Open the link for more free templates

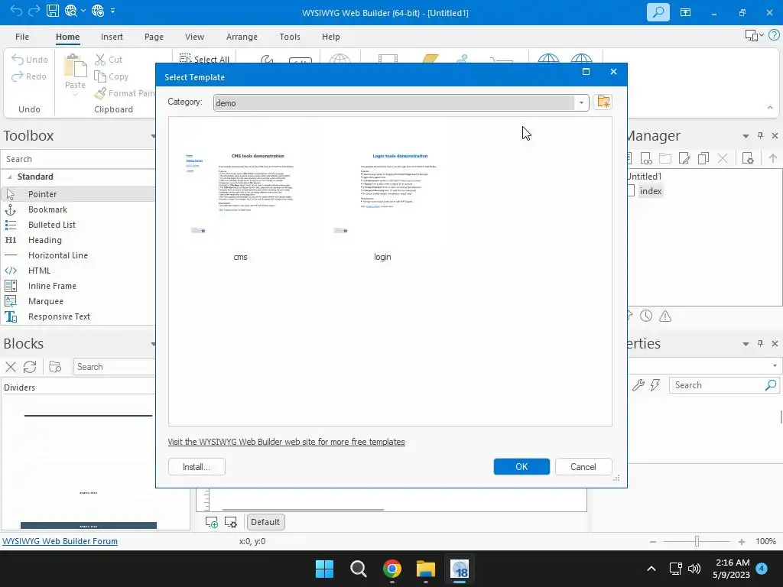point(286,442)
